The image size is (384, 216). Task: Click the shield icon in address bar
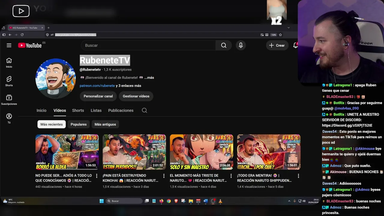[x=47, y=35]
